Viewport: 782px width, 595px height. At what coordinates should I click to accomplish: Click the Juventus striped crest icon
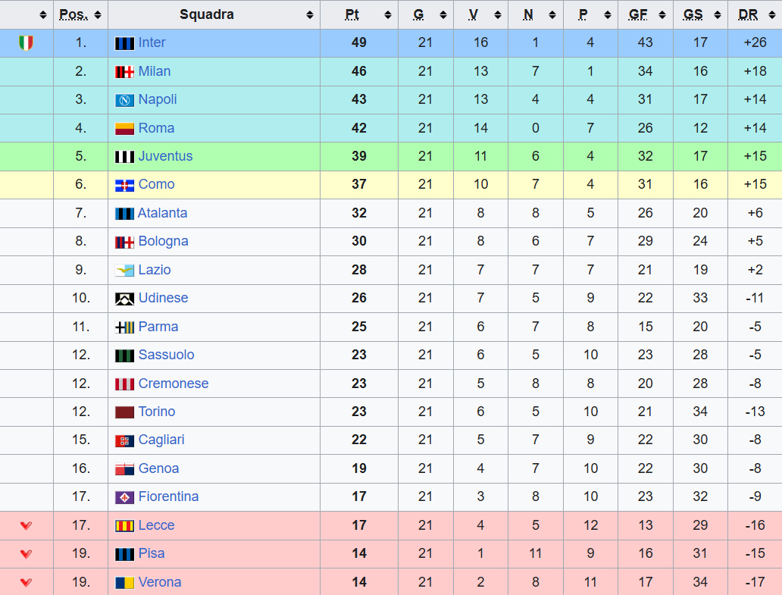[x=124, y=157]
